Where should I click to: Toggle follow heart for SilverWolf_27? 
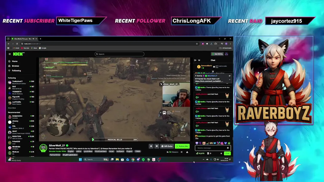click(x=157, y=146)
